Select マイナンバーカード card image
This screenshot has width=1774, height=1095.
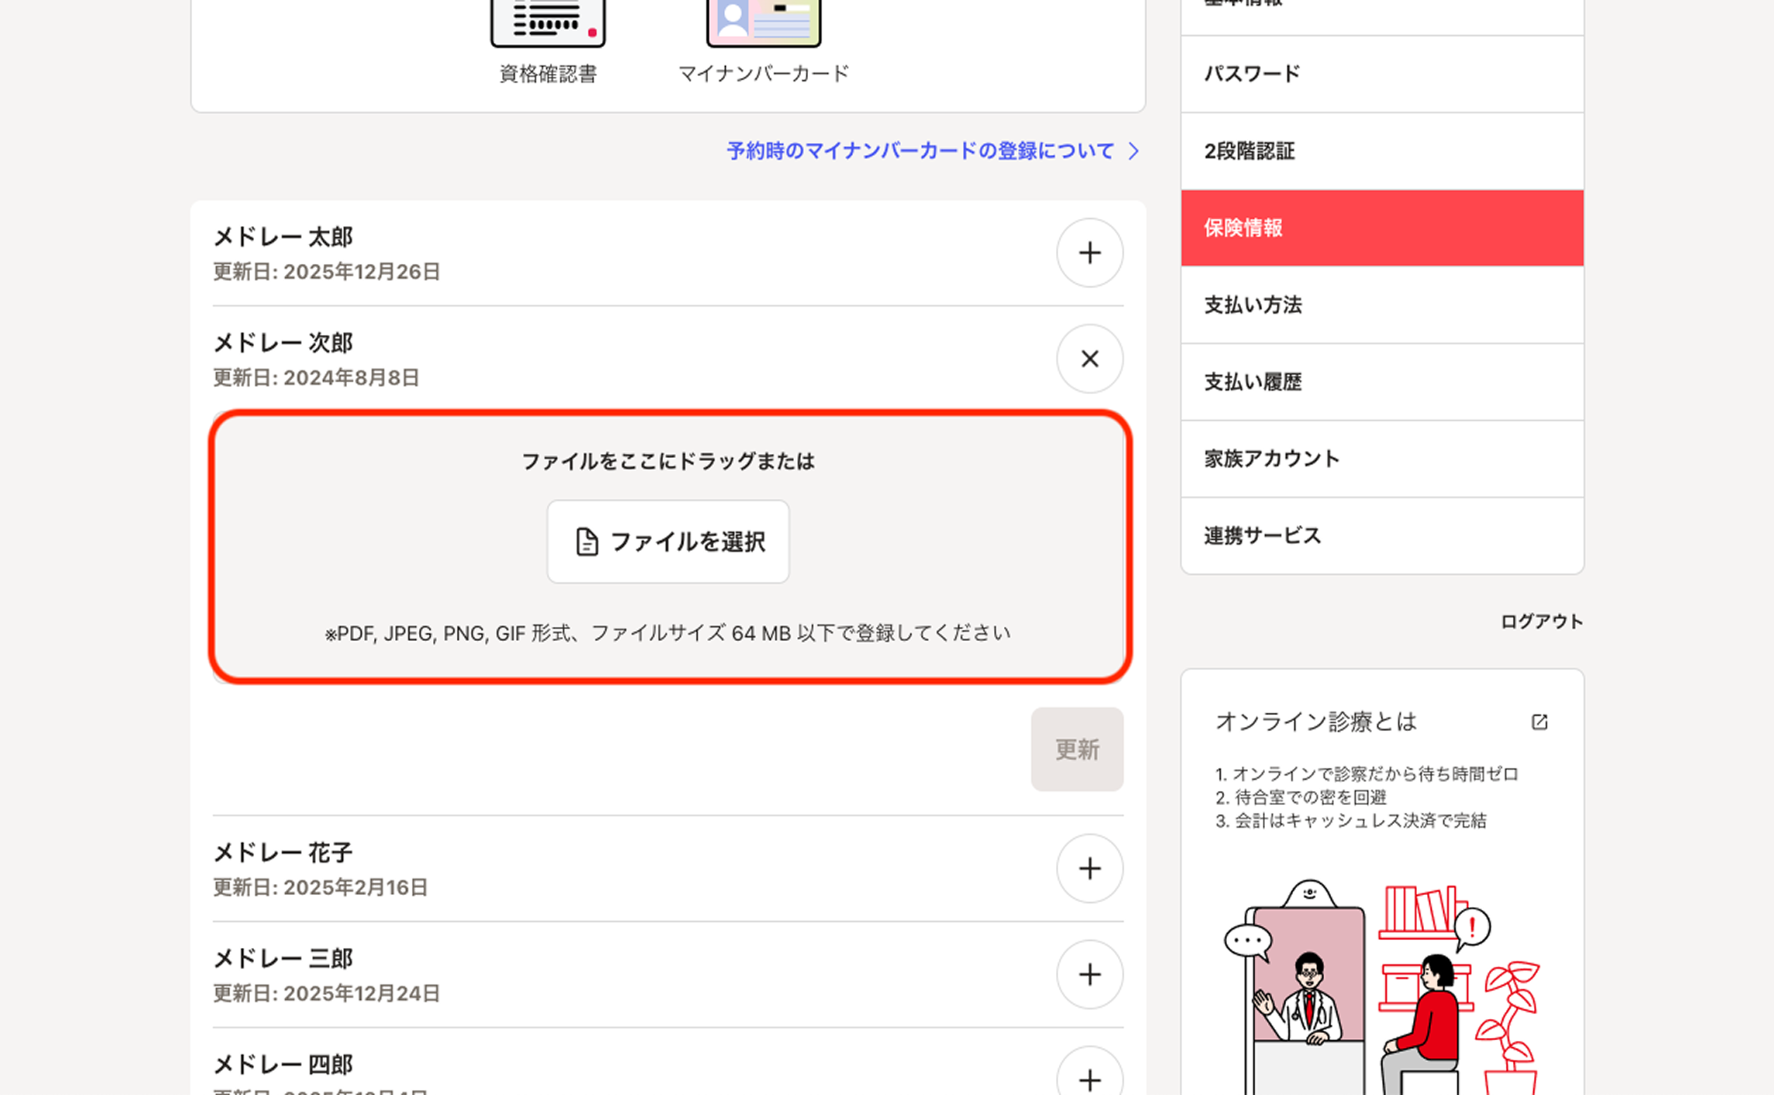pos(764,22)
